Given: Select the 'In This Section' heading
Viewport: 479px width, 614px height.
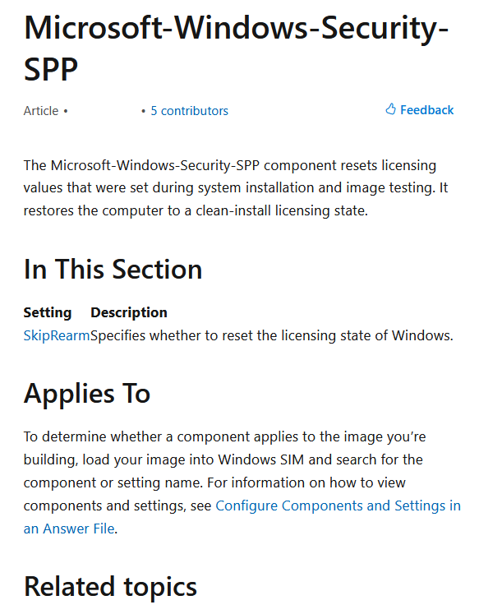Looking at the screenshot, I should 113,270.
